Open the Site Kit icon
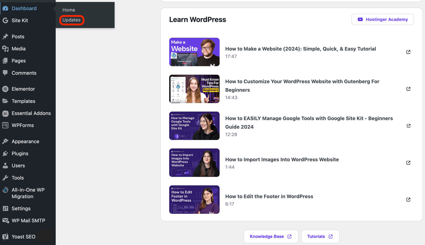Viewport: 425px width, 245px height. [x=6, y=20]
